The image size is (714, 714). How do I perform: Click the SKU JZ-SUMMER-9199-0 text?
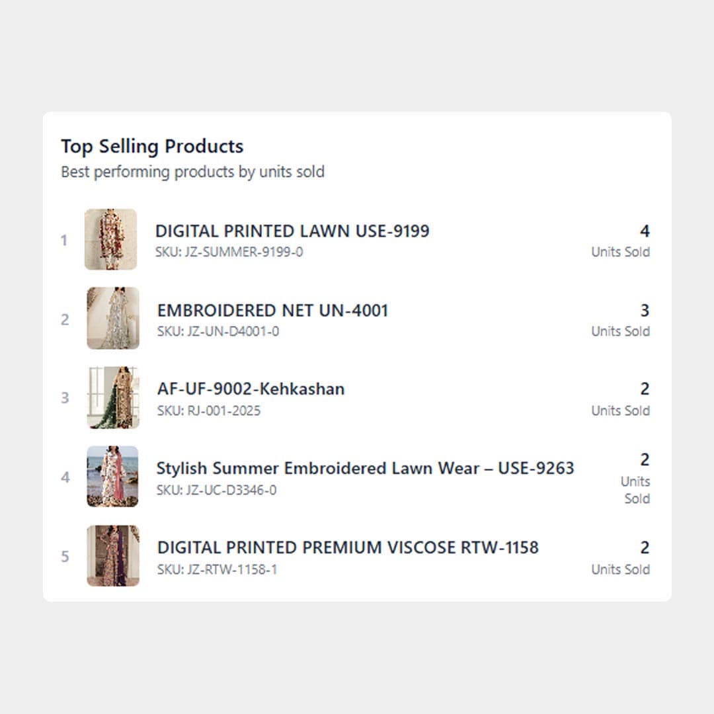(229, 252)
